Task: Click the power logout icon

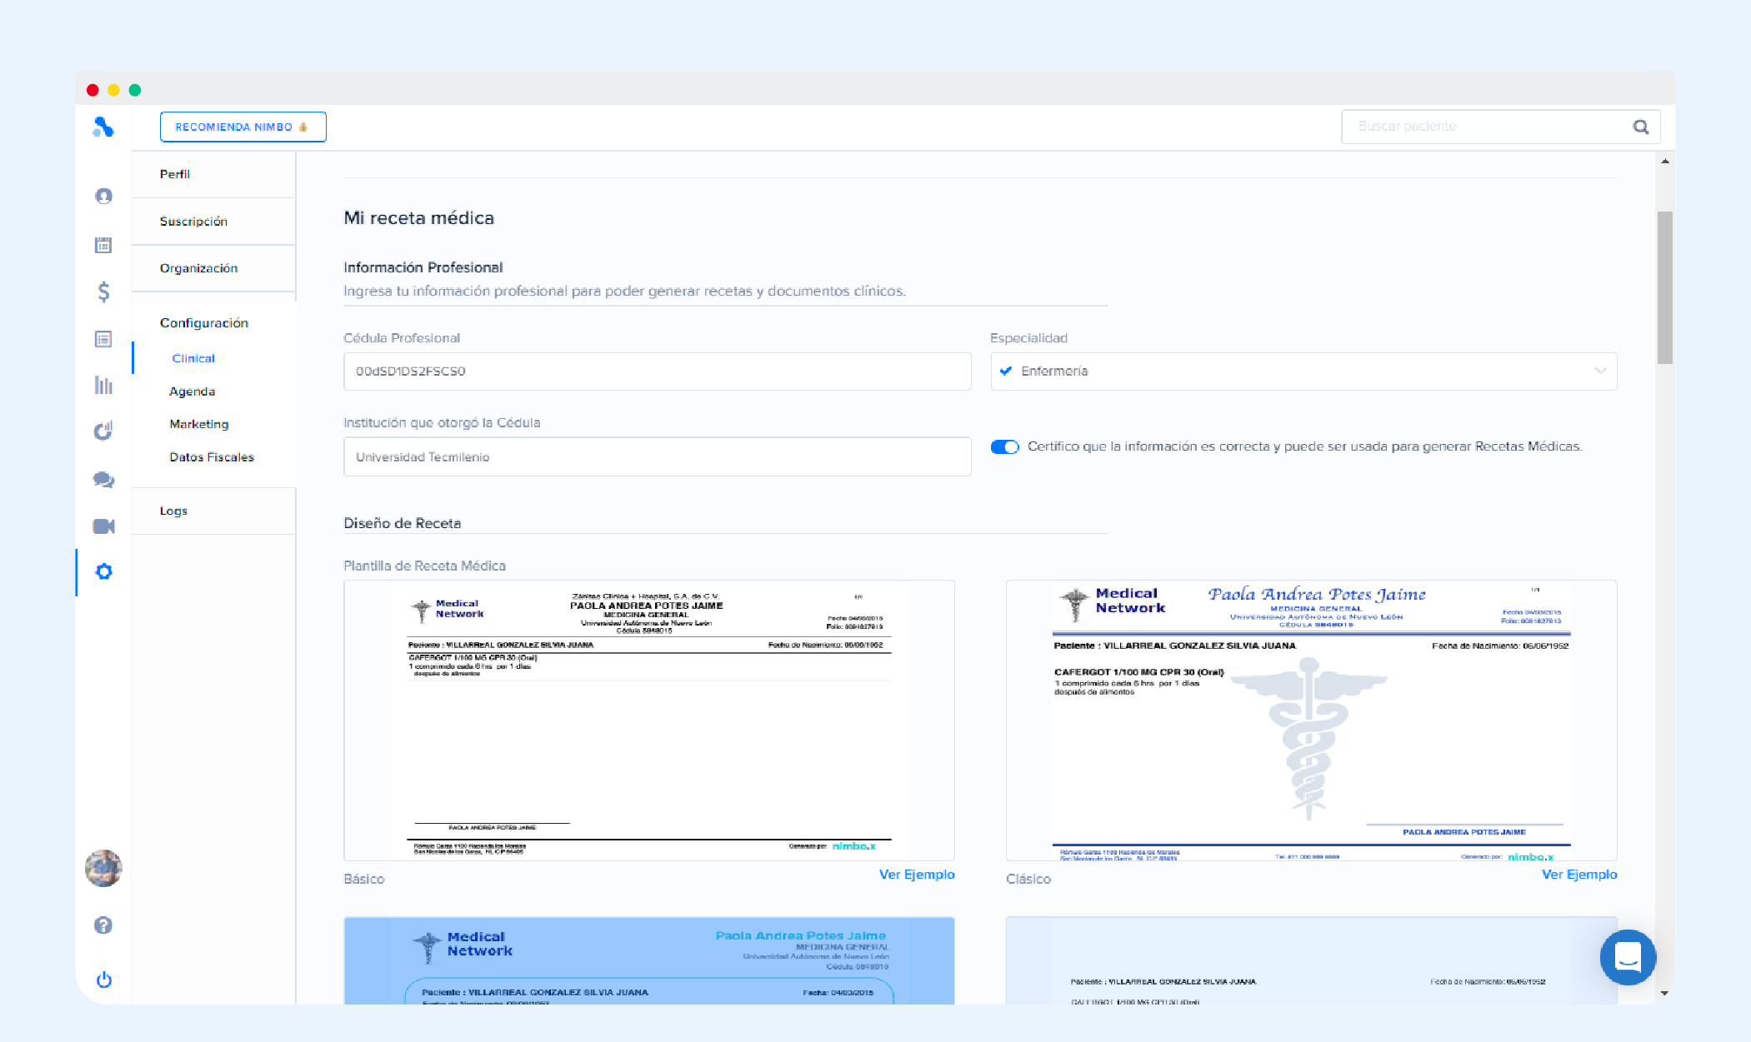Action: point(103,980)
